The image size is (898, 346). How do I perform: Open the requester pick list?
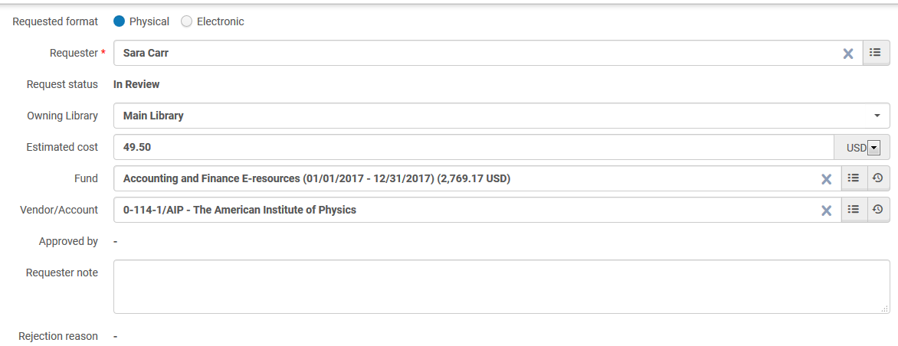coord(876,53)
